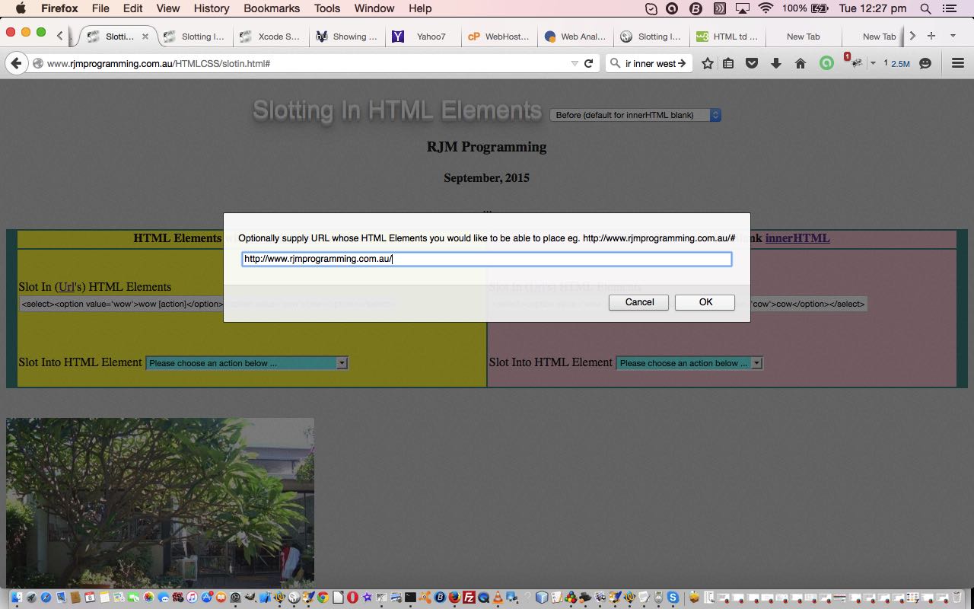Image resolution: width=974 pixels, height=609 pixels.
Task: Switch to the 'Web Anal...' tab
Action: click(576, 37)
